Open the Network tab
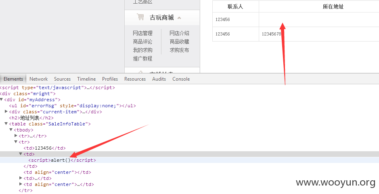 click(39, 79)
